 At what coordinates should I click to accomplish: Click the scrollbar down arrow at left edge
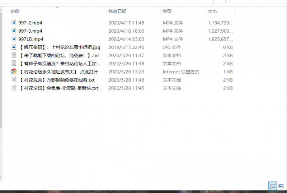point(1,178)
